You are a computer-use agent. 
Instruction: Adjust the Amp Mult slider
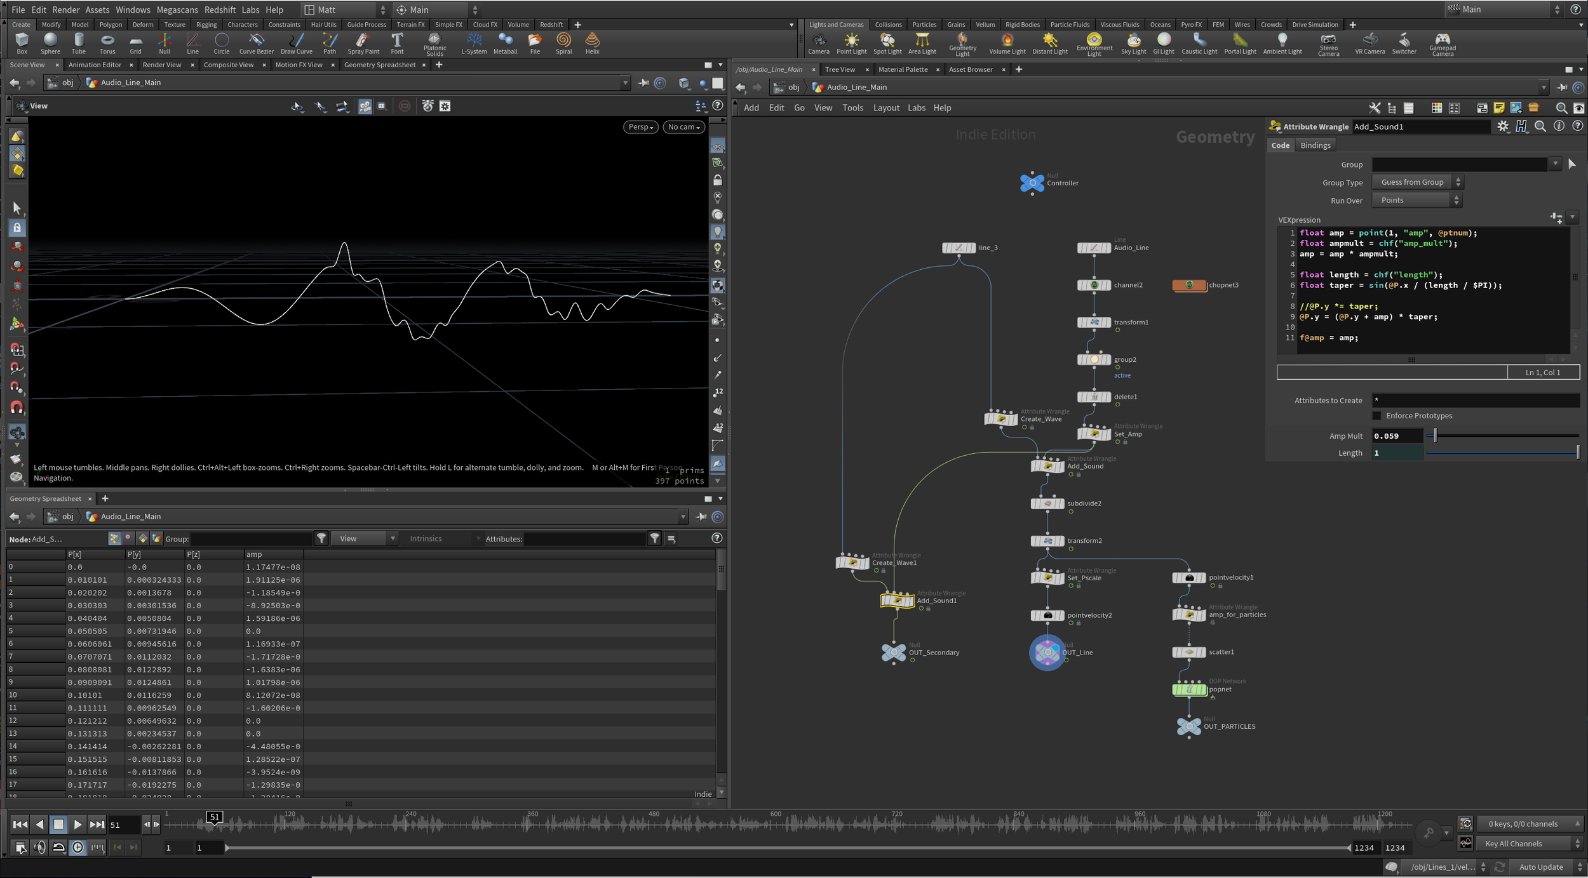(1435, 436)
